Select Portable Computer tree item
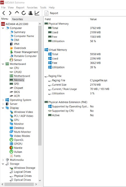Screen dimensions: 126x187 (x=25, y=56)
